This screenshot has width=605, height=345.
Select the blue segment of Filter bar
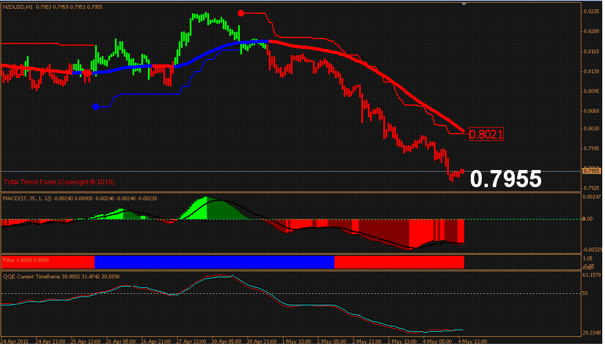point(214,262)
